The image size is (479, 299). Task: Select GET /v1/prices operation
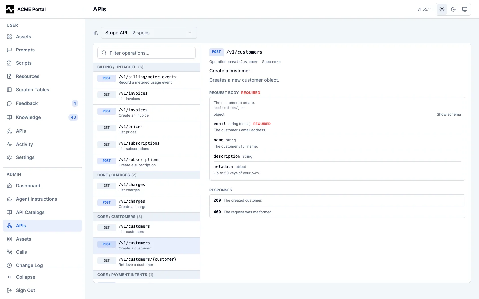click(146, 130)
